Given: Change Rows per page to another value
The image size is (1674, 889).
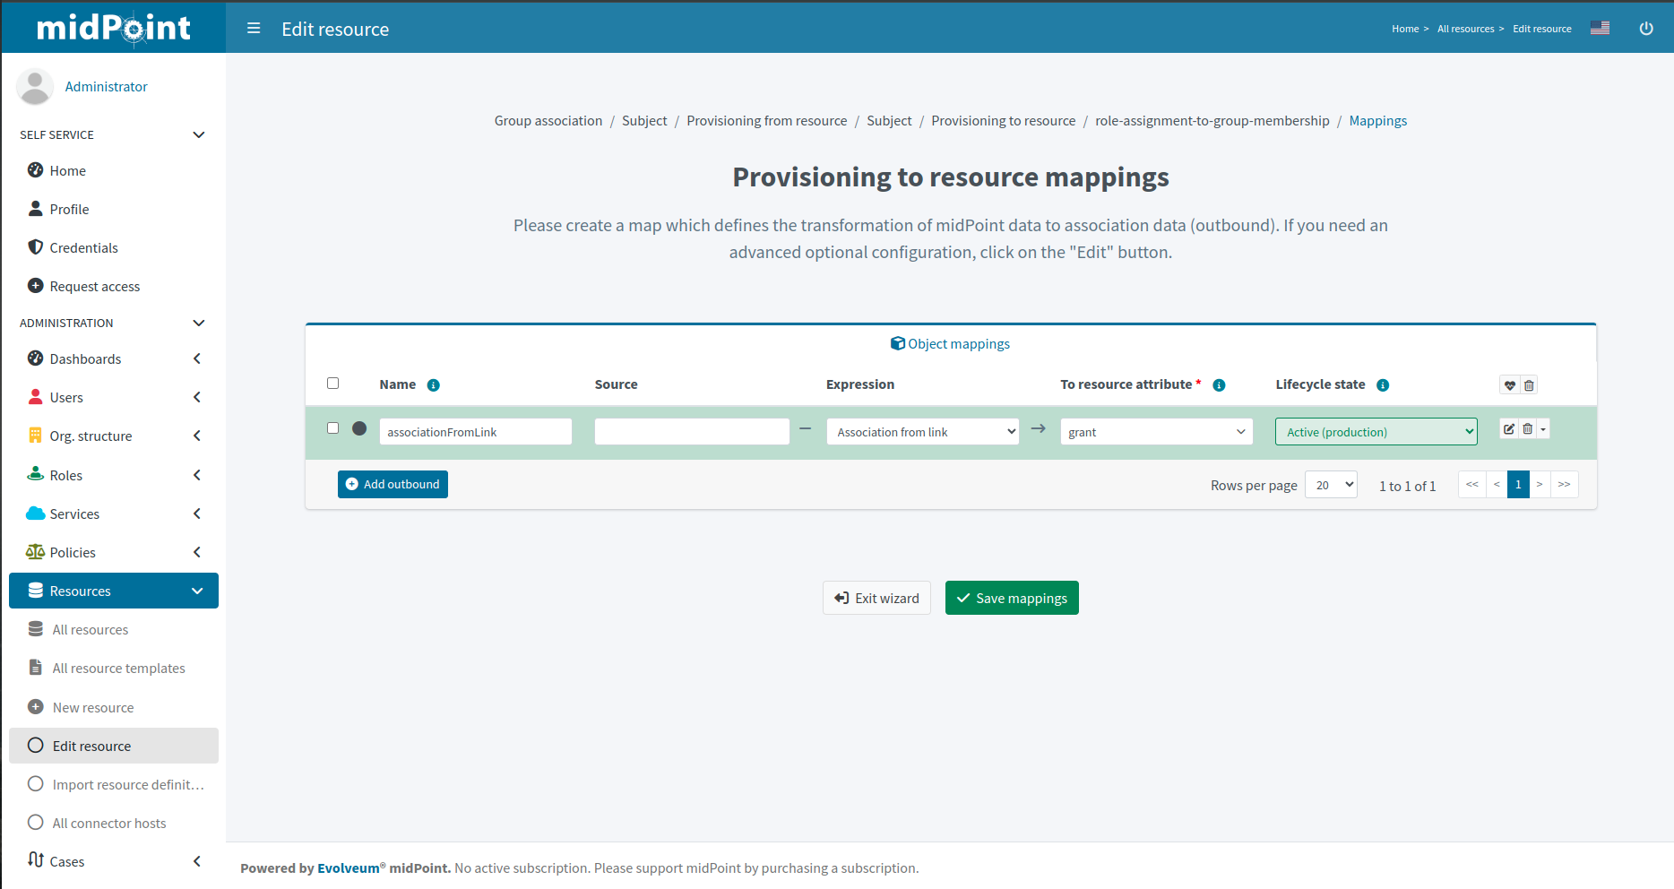Looking at the screenshot, I should (x=1331, y=484).
